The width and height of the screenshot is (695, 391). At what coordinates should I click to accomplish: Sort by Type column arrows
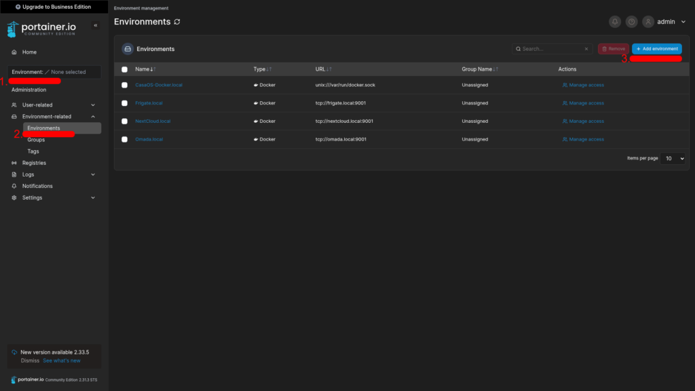[269, 69]
